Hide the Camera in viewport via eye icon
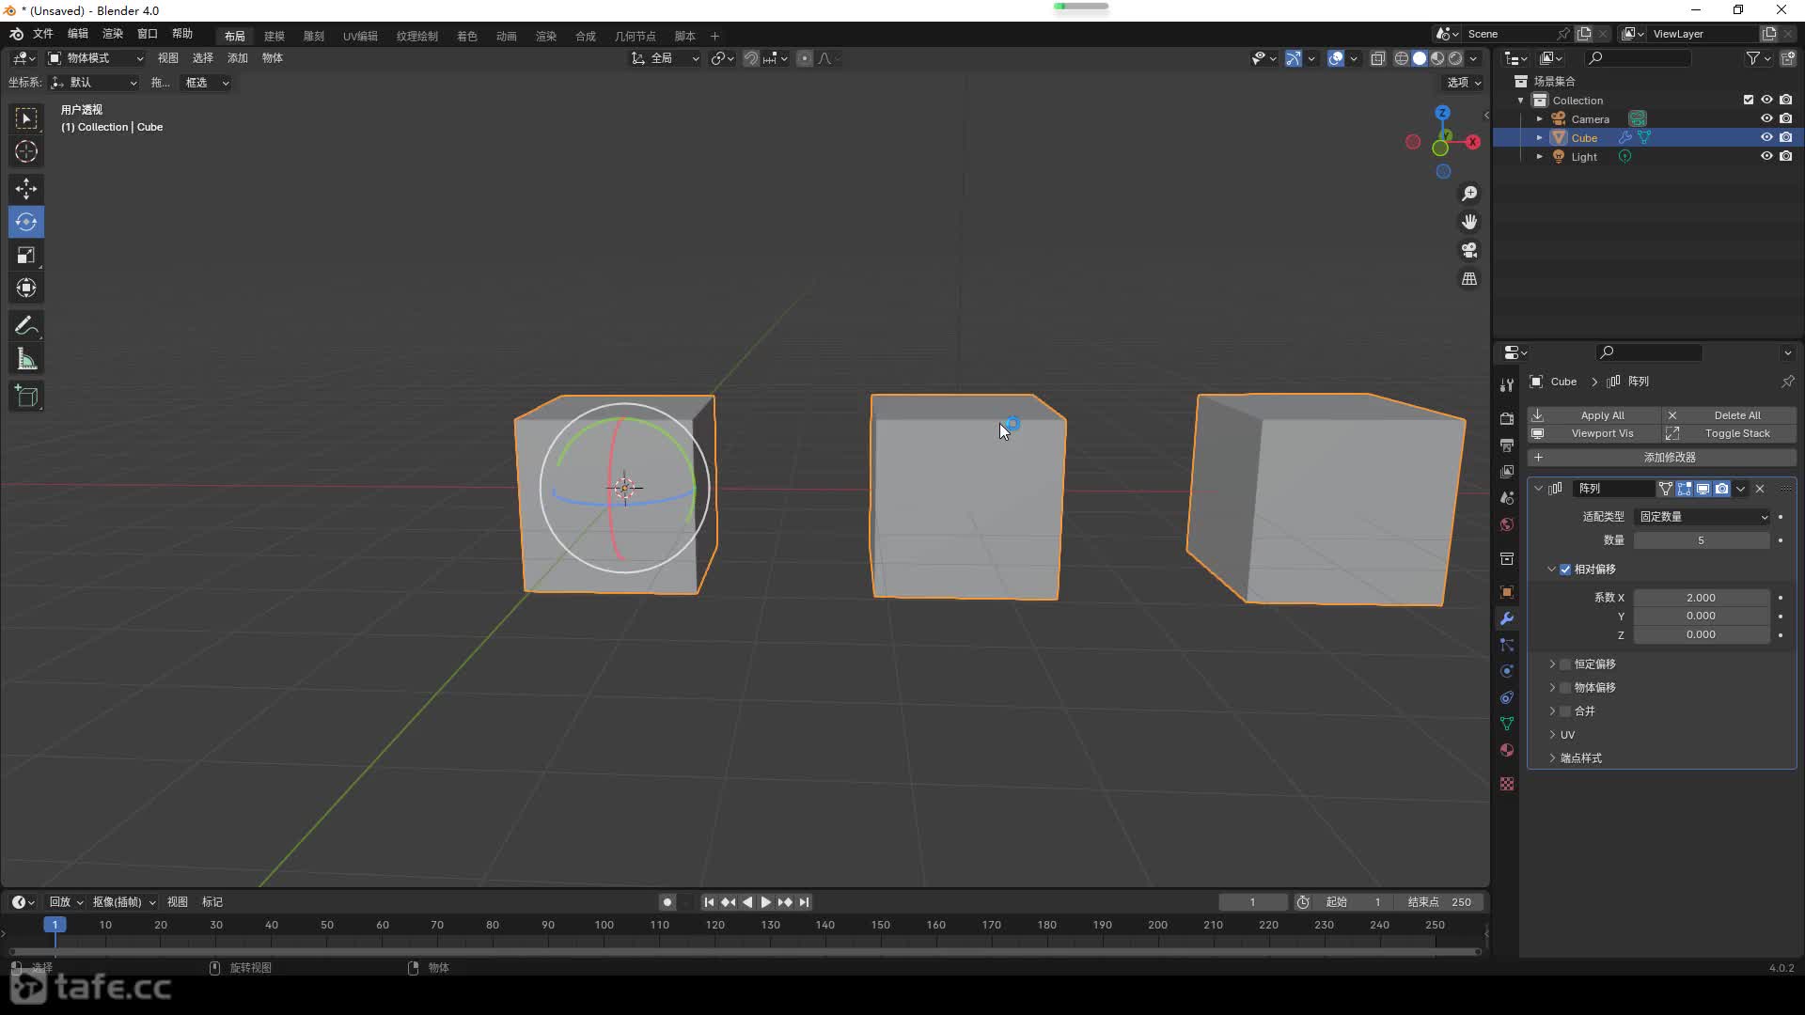 (1766, 118)
